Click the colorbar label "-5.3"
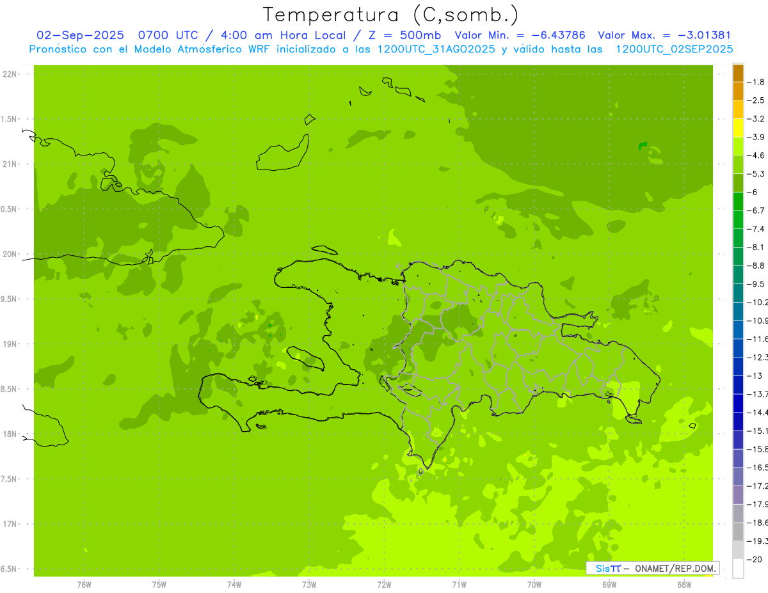 (757, 173)
